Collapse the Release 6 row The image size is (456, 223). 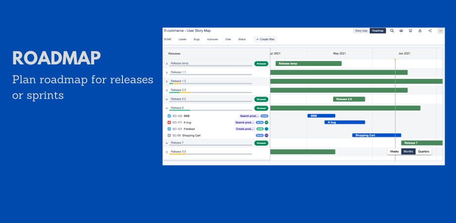tap(167, 108)
